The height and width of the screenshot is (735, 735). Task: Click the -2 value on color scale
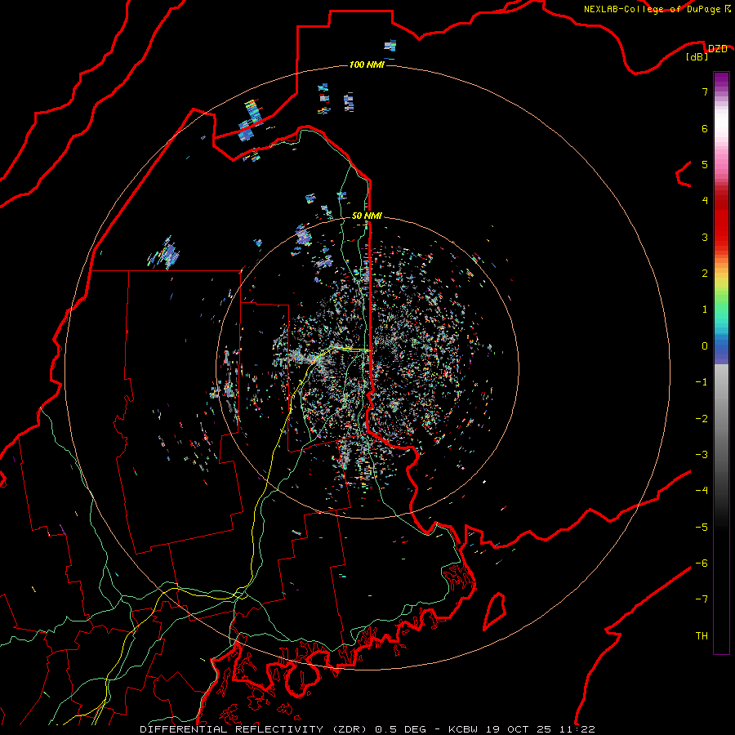(x=702, y=419)
